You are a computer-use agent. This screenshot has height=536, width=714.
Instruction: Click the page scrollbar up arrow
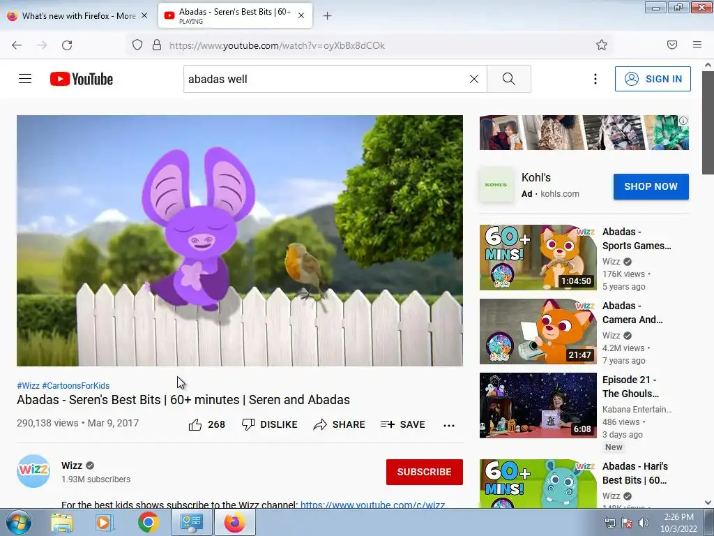click(708, 65)
